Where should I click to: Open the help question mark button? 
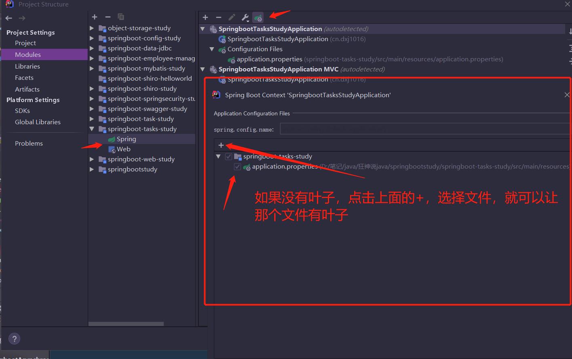[14, 339]
